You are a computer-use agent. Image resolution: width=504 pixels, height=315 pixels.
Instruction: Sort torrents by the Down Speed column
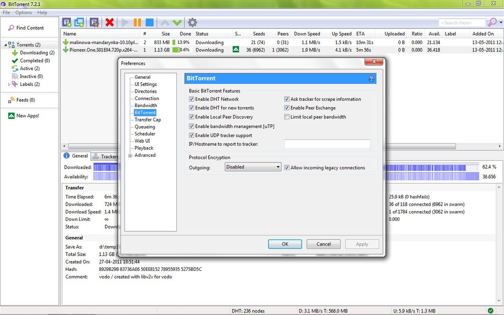[307, 34]
